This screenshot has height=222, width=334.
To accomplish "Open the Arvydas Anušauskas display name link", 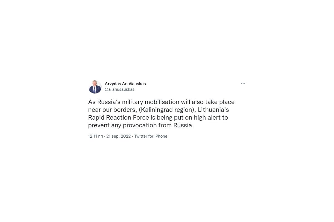I will (x=125, y=84).
